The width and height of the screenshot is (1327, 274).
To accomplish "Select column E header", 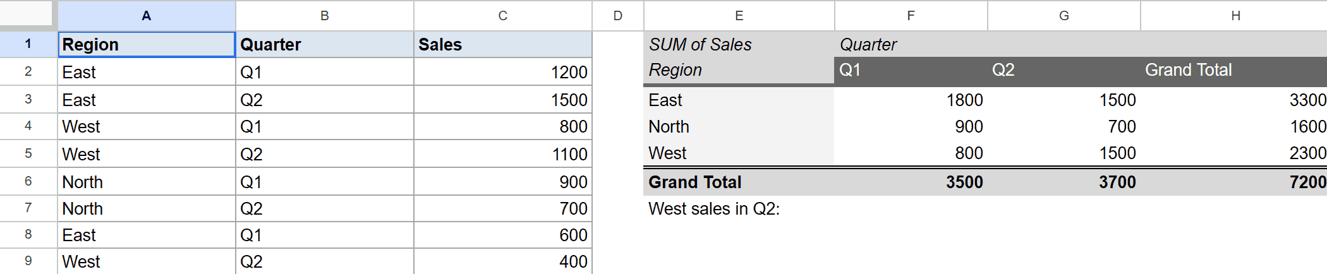I will point(739,16).
